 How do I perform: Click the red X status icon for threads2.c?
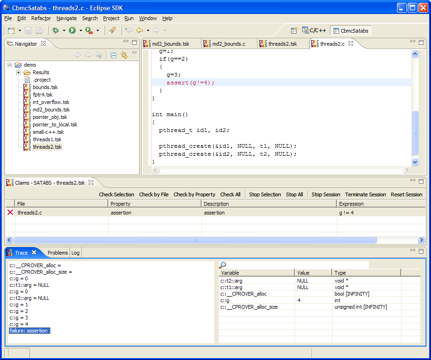[x=10, y=213]
